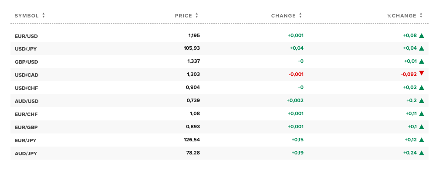Click the green up triangle for AUD/JPY
439x171 pixels.
[422, 153]
